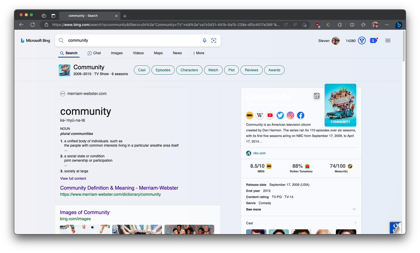Switch to the Videos tab
This screenshot has height=253, width=420.
click(138, 53)
